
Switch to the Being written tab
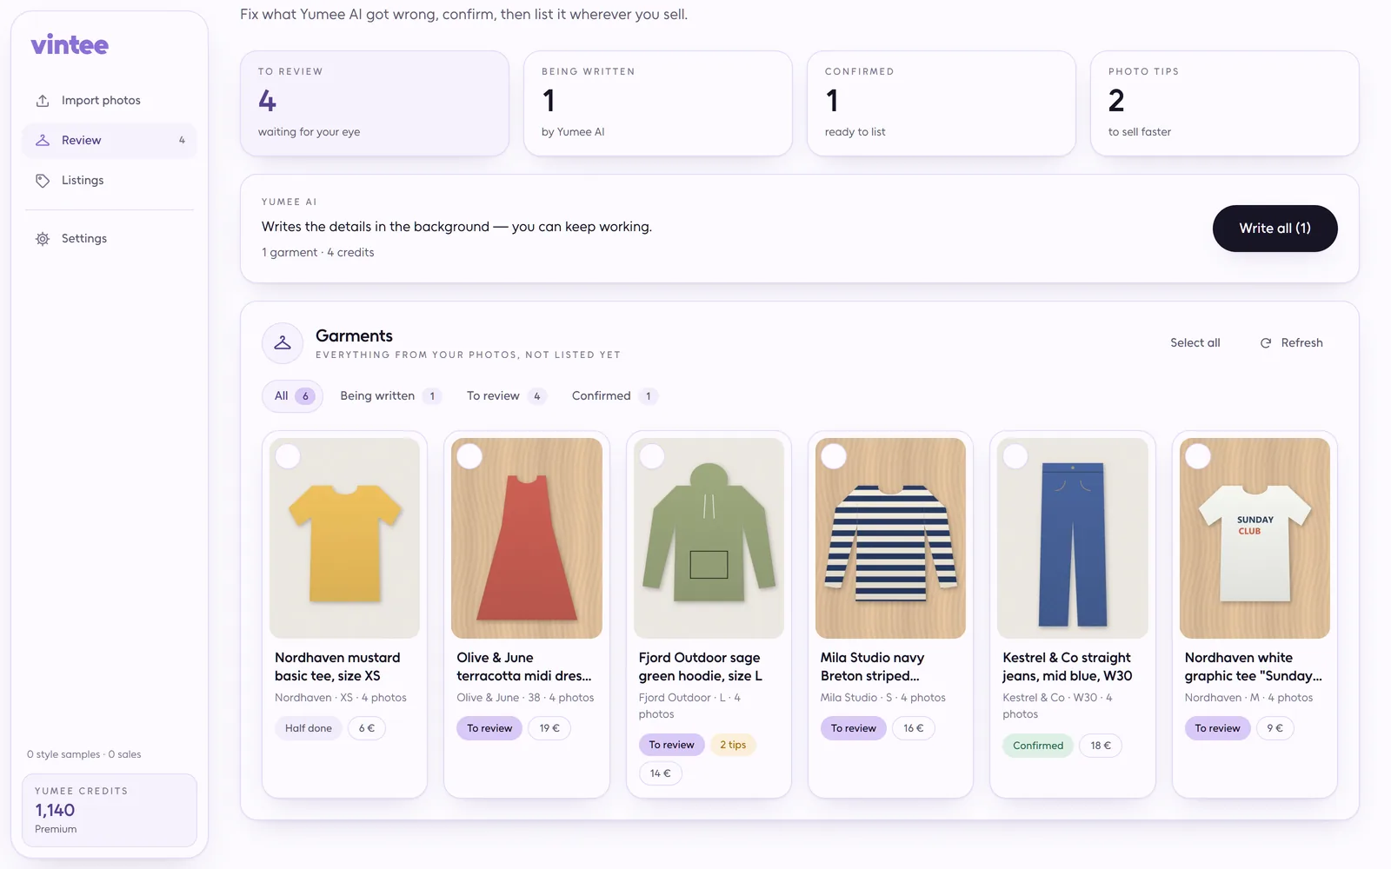pyautogui.click(x=391, y=396)
